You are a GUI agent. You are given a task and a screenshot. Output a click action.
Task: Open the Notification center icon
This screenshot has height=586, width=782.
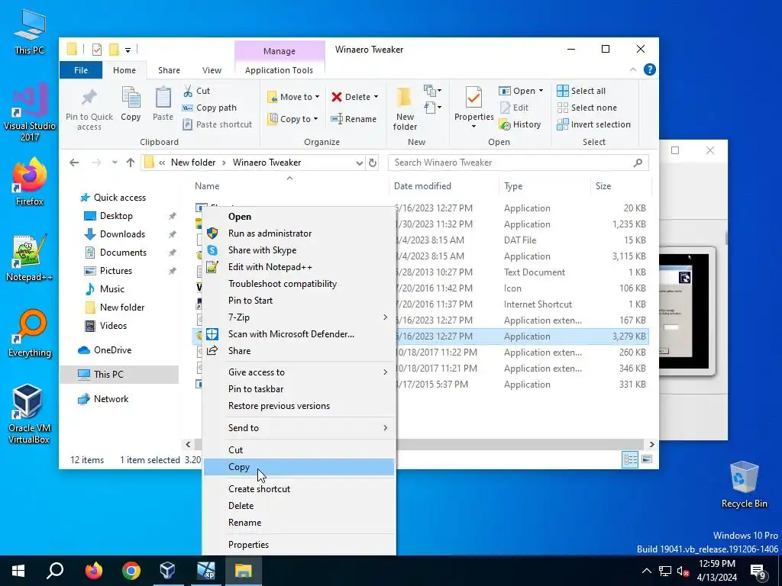(759, 571)
